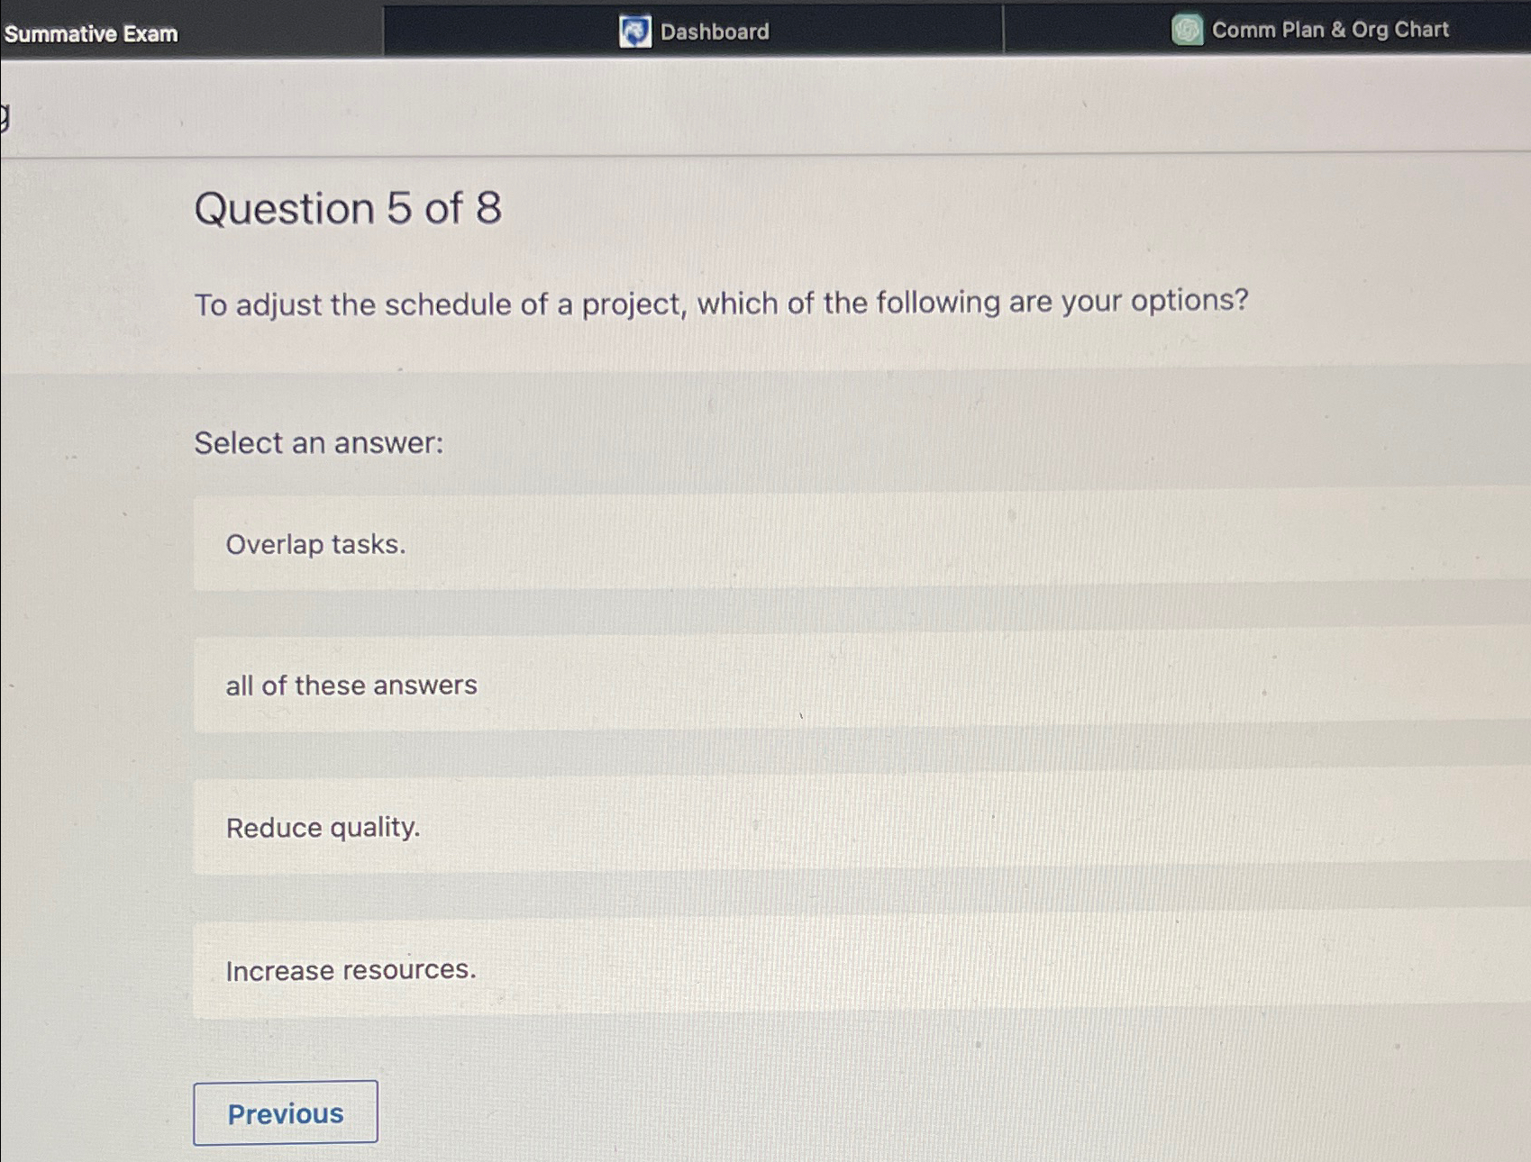Click the 'Select an answer:' label
The image size is (1531, 1162).
tap(318, 442)
